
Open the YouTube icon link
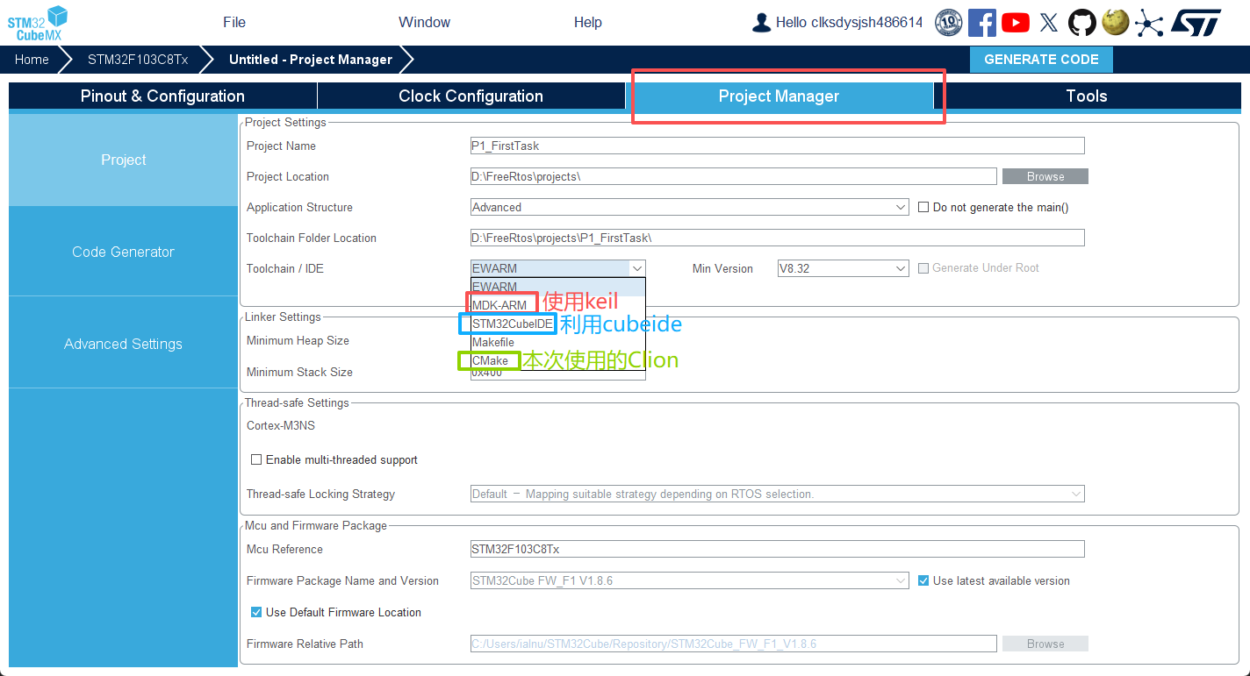pyautogui.click(x=1016, y=23)
